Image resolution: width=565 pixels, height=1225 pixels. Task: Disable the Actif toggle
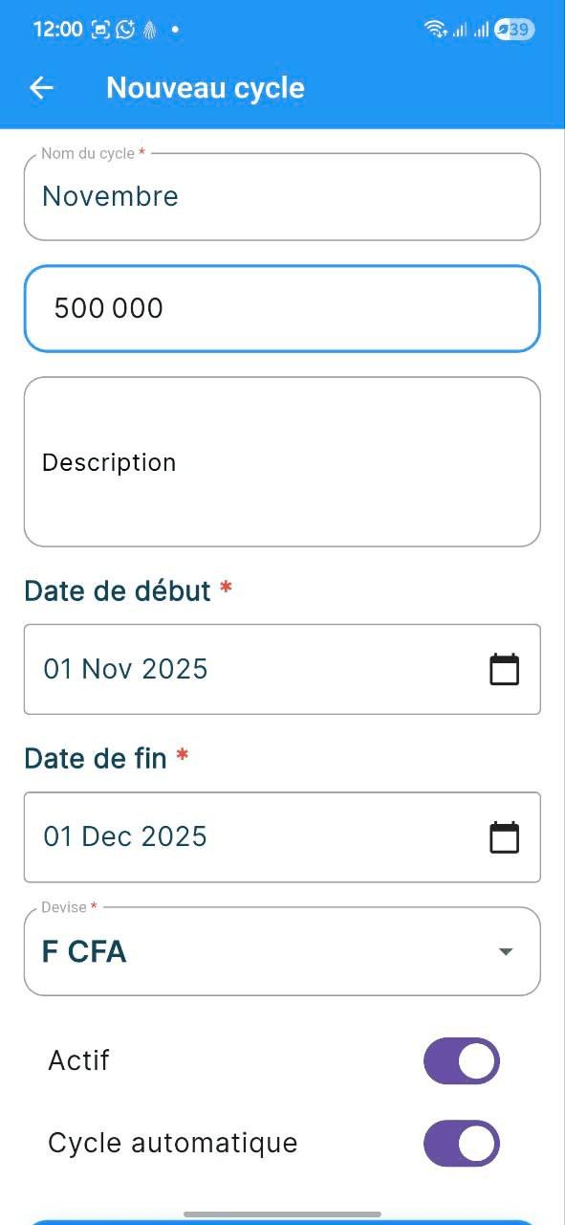(x=462, y=1060)
